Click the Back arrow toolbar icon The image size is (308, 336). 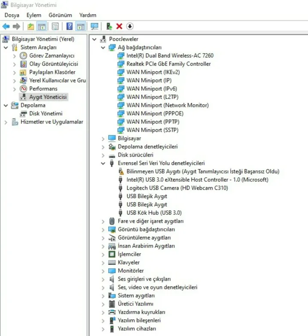(x=6, y=26)
